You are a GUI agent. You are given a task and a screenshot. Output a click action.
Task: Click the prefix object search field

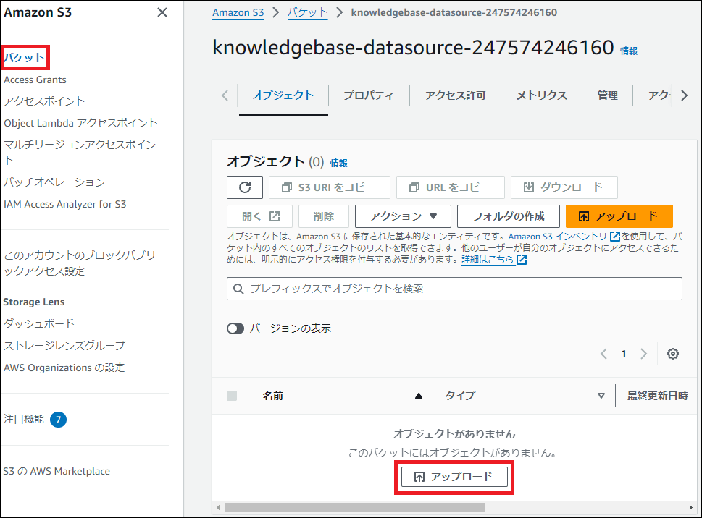coord(454,289)
